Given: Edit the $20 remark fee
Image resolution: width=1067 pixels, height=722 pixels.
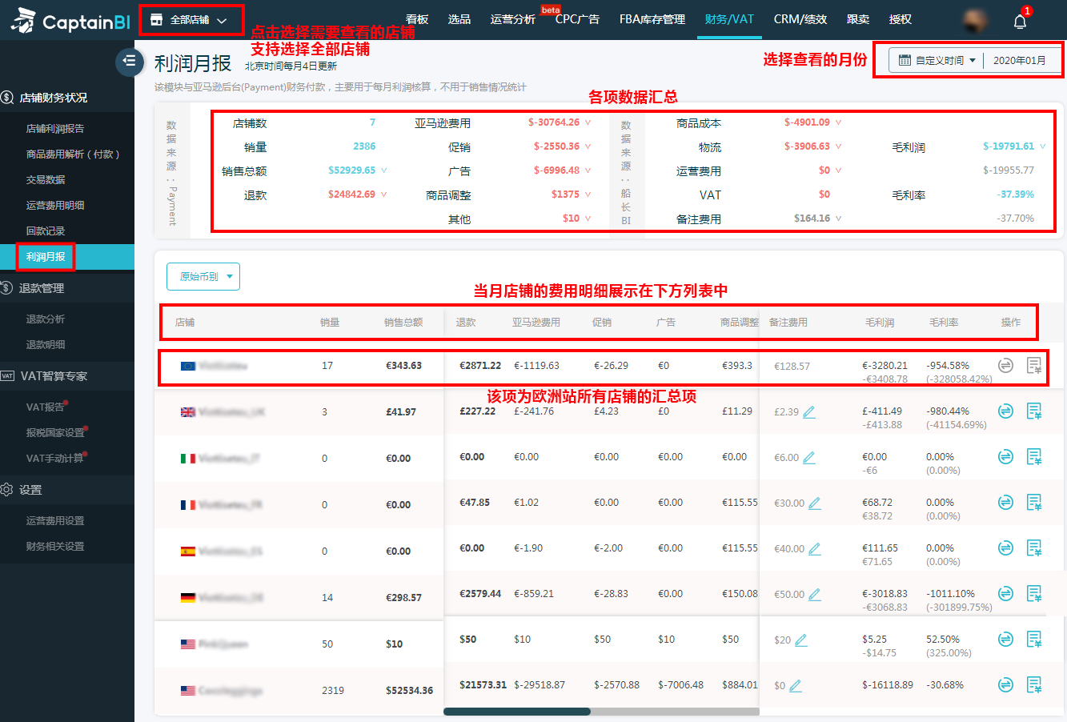Looking at the screenshot, I should [801, 640].
